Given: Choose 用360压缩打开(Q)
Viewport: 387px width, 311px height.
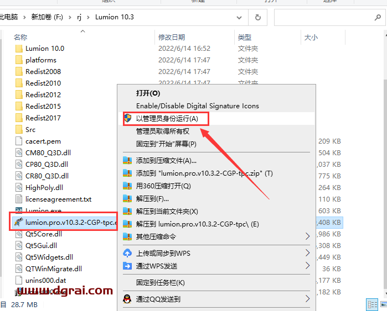Looking at the screenshot, I should coord(163,186).
